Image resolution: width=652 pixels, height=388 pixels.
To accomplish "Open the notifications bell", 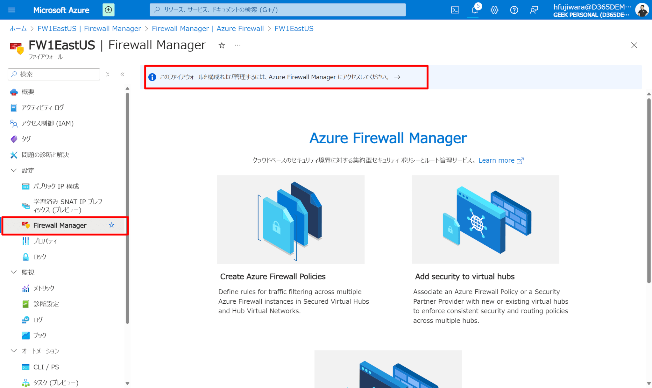I will click(x=475, y=10).
